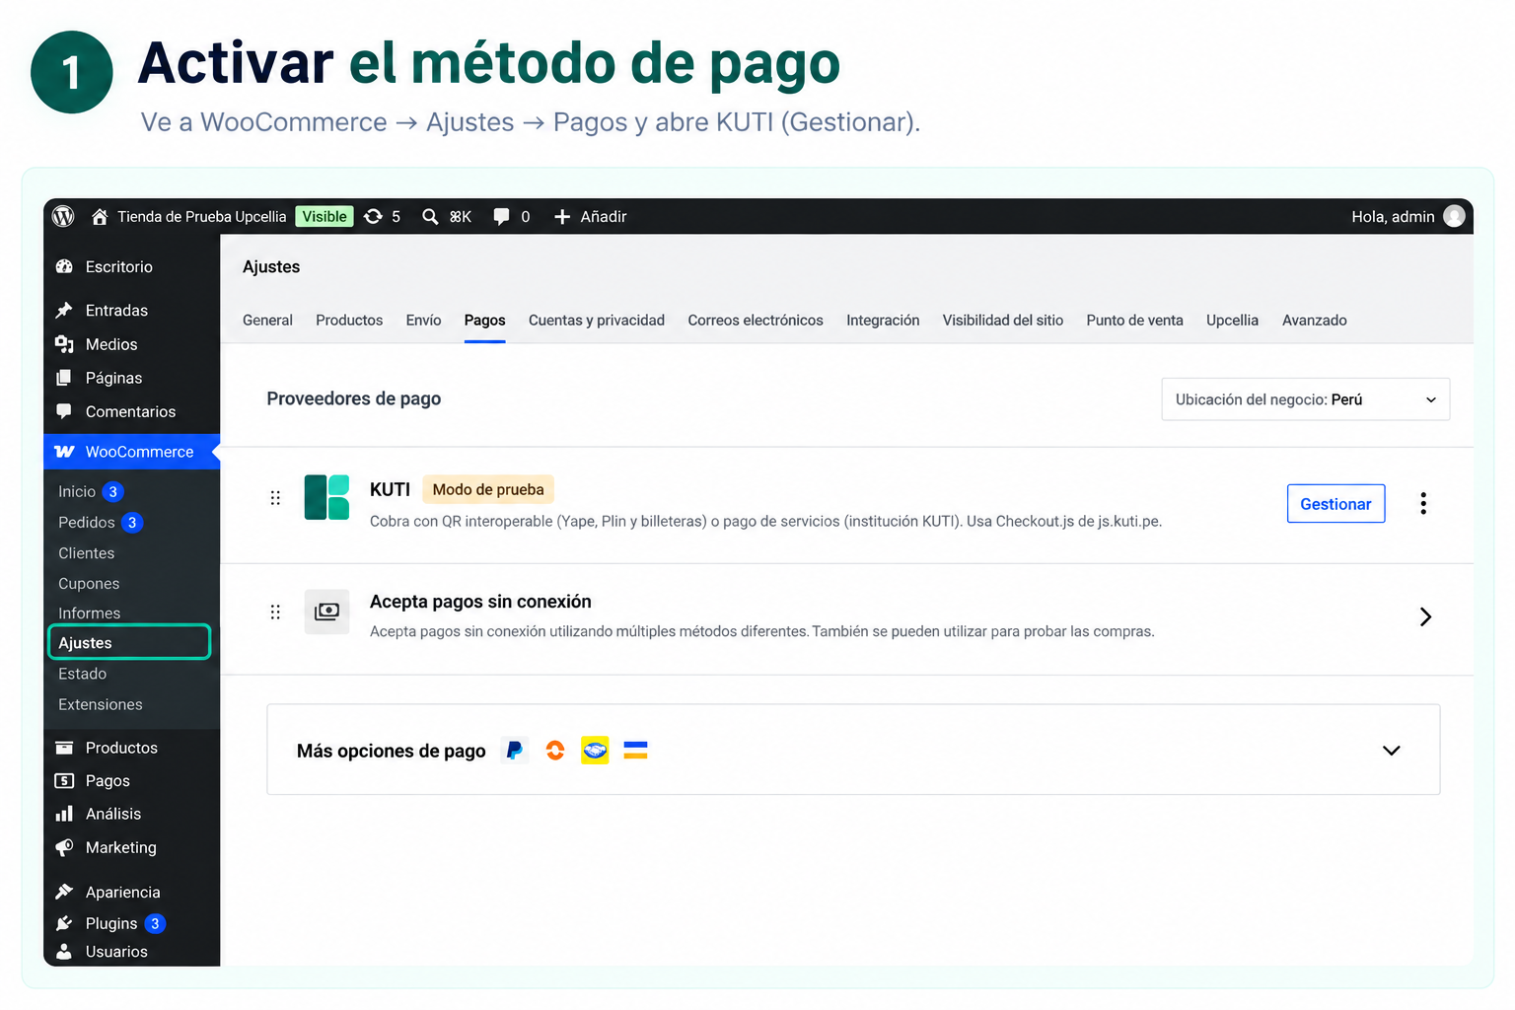Screen dimensions: 1515x1010
Task: Click the Plugins plug icon
Action: tap(64, 923)
